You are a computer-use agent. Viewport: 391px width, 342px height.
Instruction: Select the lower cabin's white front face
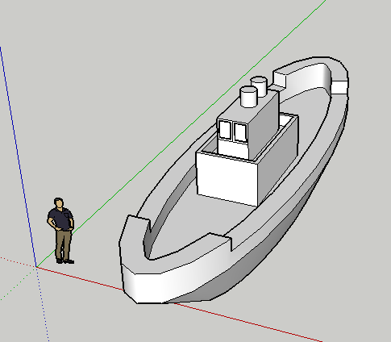click(x=227, y=178)
